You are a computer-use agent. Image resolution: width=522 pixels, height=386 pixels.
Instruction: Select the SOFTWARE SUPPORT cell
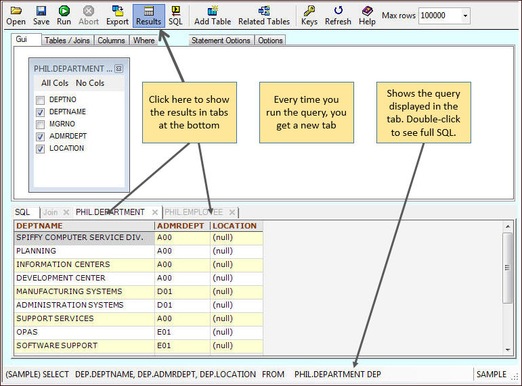coord(85,345)
